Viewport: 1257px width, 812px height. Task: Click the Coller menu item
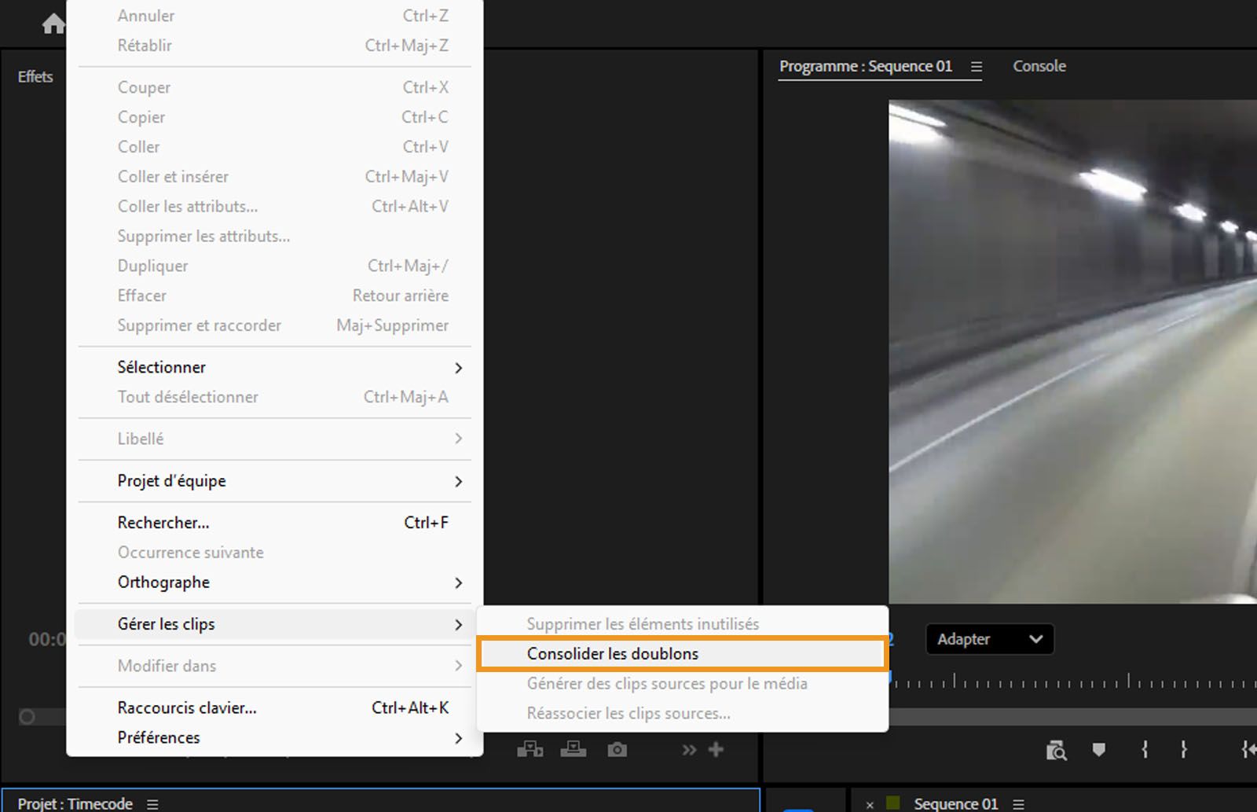275,147
